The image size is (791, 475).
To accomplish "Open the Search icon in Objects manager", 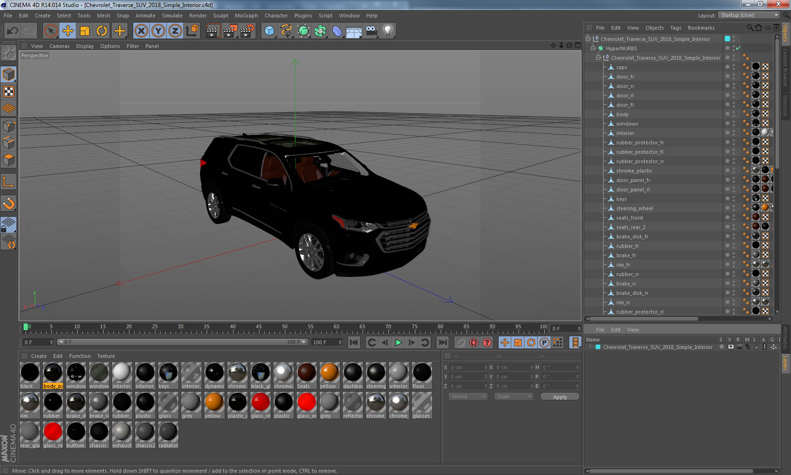I will tap(750, 28).
